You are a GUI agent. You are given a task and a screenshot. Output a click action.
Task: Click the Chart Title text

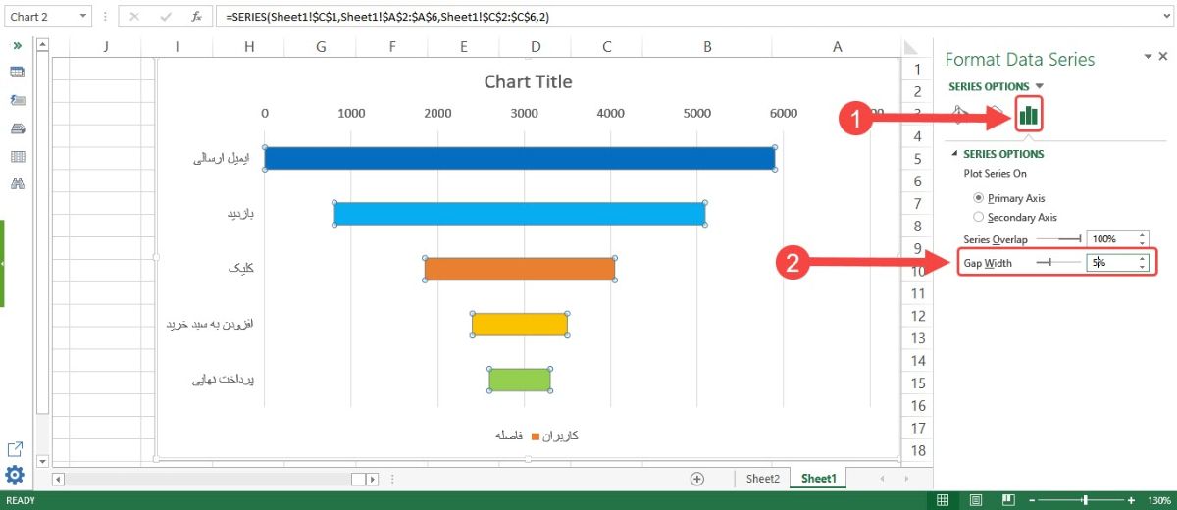coord(528,81)
